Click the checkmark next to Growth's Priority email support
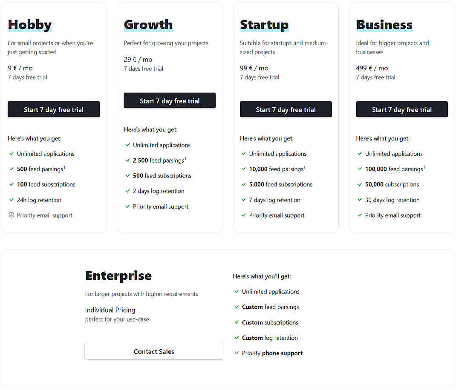Screen dimensions: 456x390 (x=127, y=206)
